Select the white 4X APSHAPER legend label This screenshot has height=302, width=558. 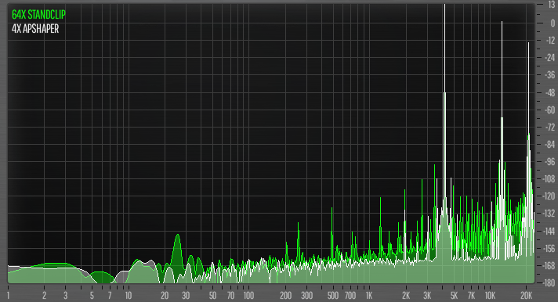(x=35, y=29)
